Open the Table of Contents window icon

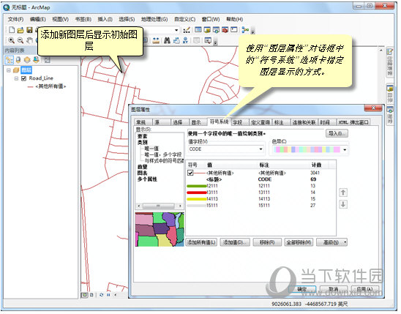[x=198, y=30]
